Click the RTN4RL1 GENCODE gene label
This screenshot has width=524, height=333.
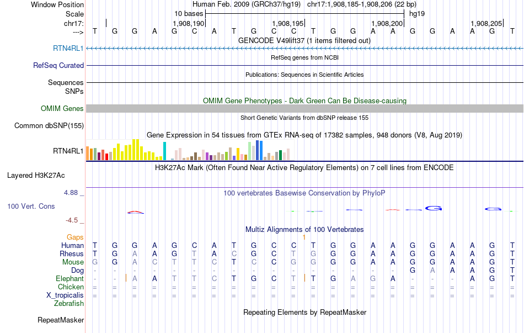pos(68,48)
